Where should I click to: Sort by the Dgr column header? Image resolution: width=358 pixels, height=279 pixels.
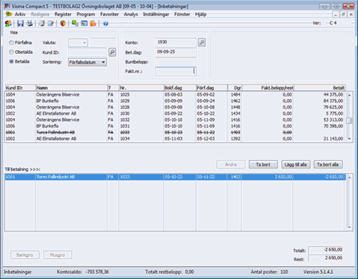point(235,88)
